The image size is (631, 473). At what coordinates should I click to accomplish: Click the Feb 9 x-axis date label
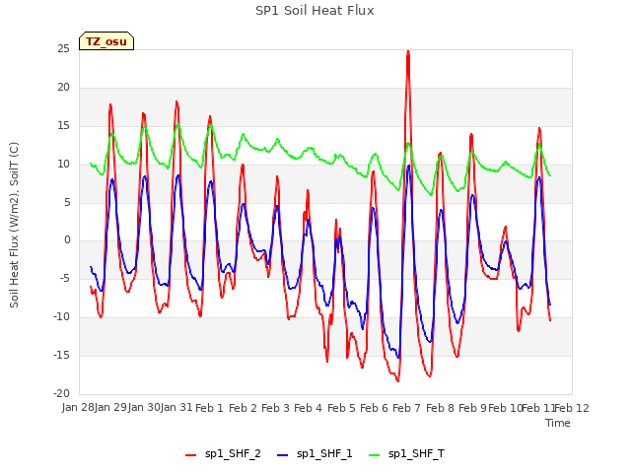click(472, 408)
